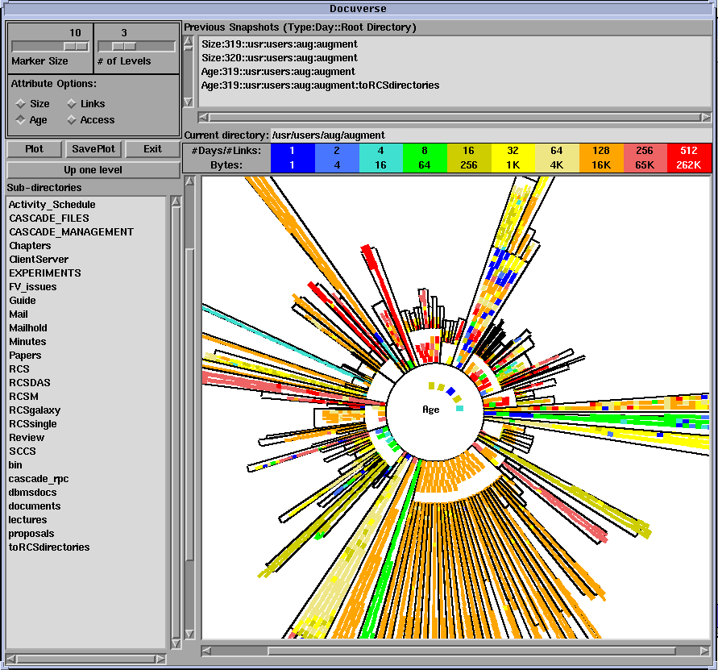Viewport: 718px width, 670px height.
Task: Click plot area horizontal scroll-right arrow
Action: pos(705,651)
